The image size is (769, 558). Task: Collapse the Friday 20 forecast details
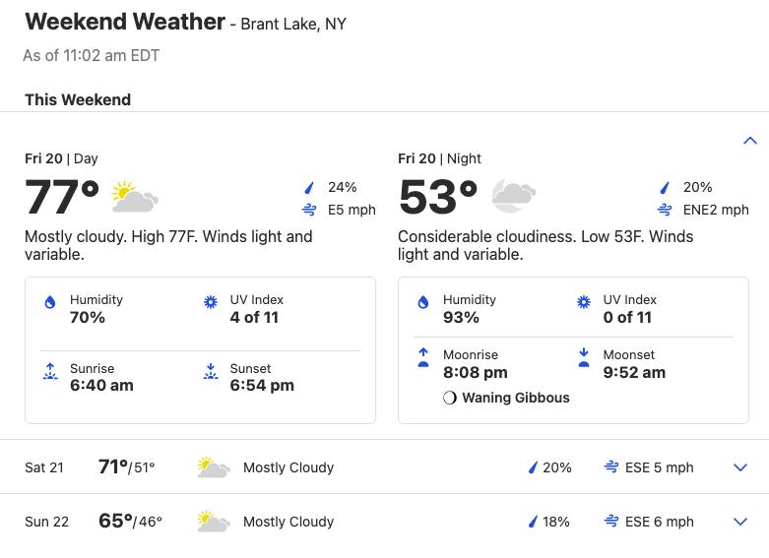(x=749, y=141)
